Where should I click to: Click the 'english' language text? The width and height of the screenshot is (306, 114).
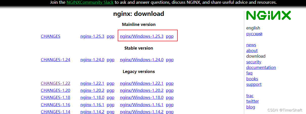(253, 28)
